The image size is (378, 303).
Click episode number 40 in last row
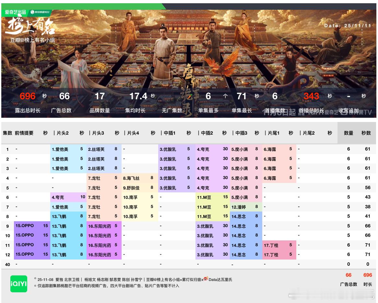coord(7,264)
